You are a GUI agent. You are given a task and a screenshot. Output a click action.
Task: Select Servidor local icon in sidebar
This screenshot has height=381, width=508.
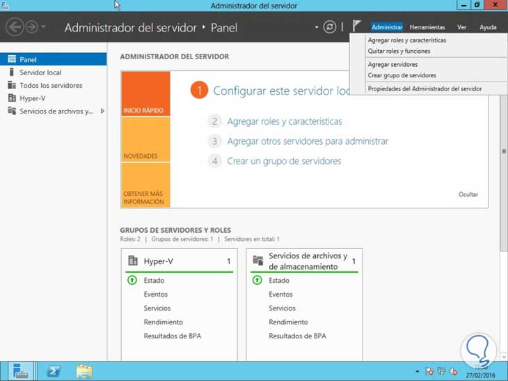pyautogui.click(x=12, y=72)
